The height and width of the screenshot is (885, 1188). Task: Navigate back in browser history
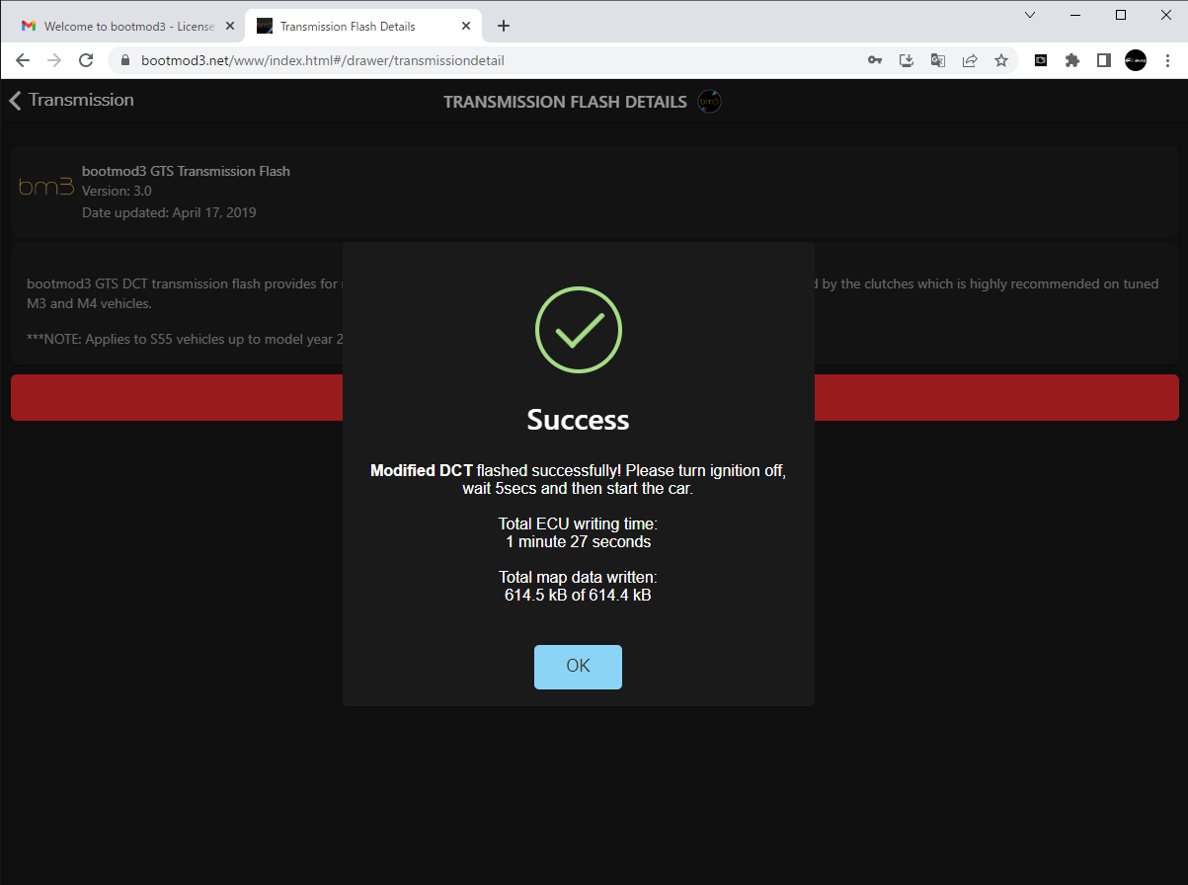tap(23, 60)
